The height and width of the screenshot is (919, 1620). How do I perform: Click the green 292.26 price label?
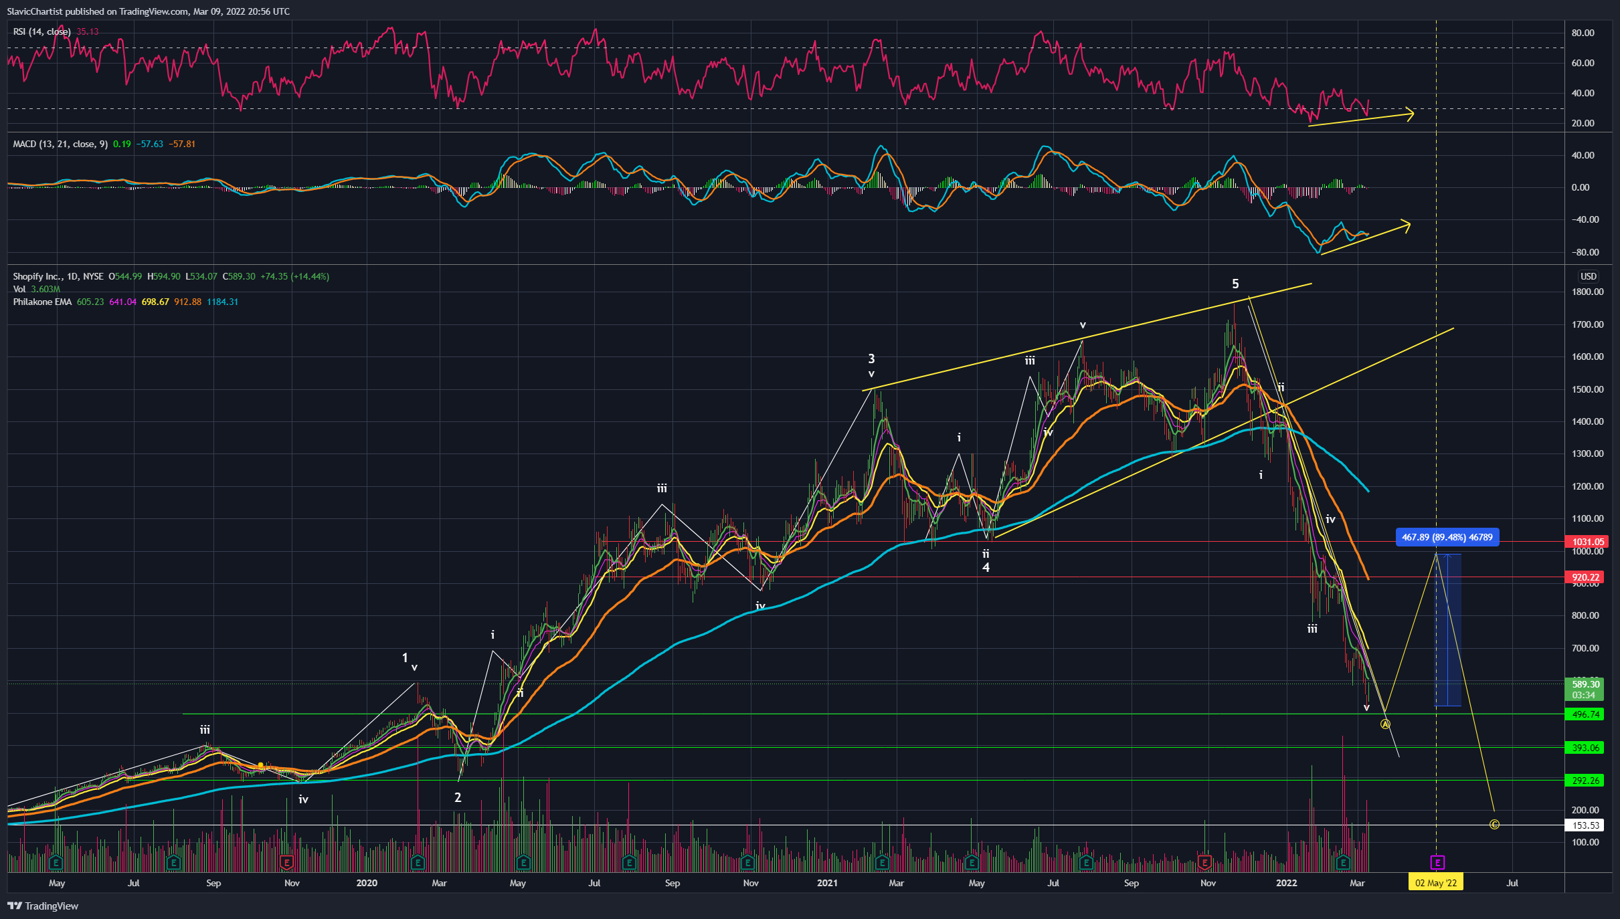(1585, 781)
